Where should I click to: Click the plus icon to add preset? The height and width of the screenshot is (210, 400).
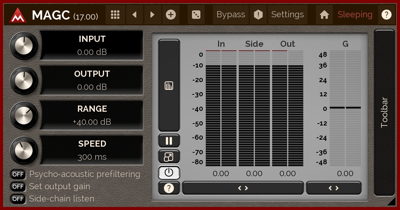coord(171,15)
